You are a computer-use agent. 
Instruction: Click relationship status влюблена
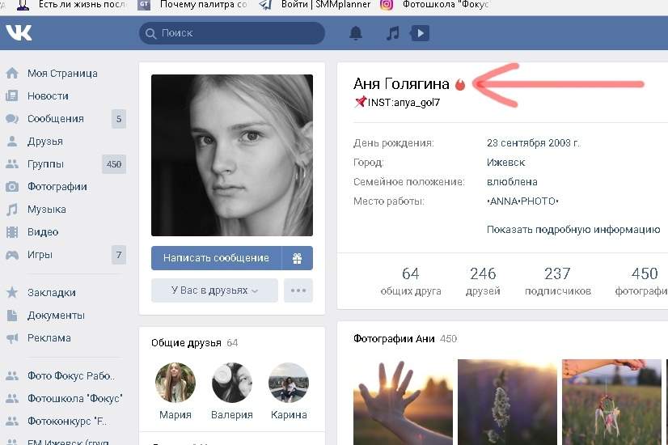tap(512, 182)
